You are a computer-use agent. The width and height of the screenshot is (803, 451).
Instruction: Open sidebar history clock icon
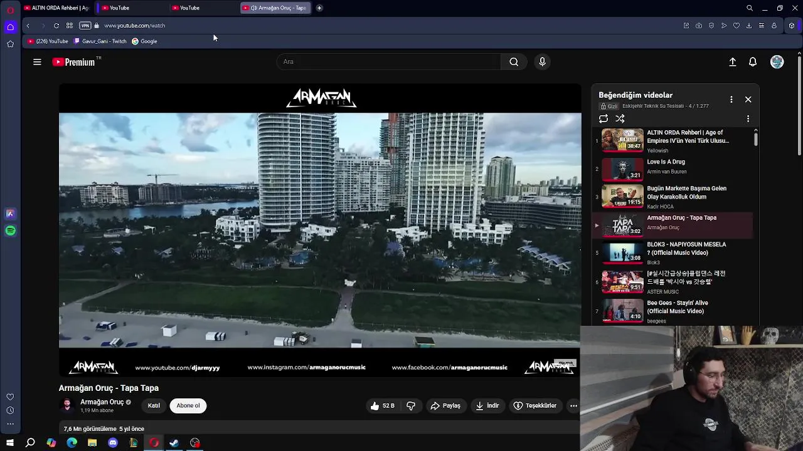click(10, 411)
